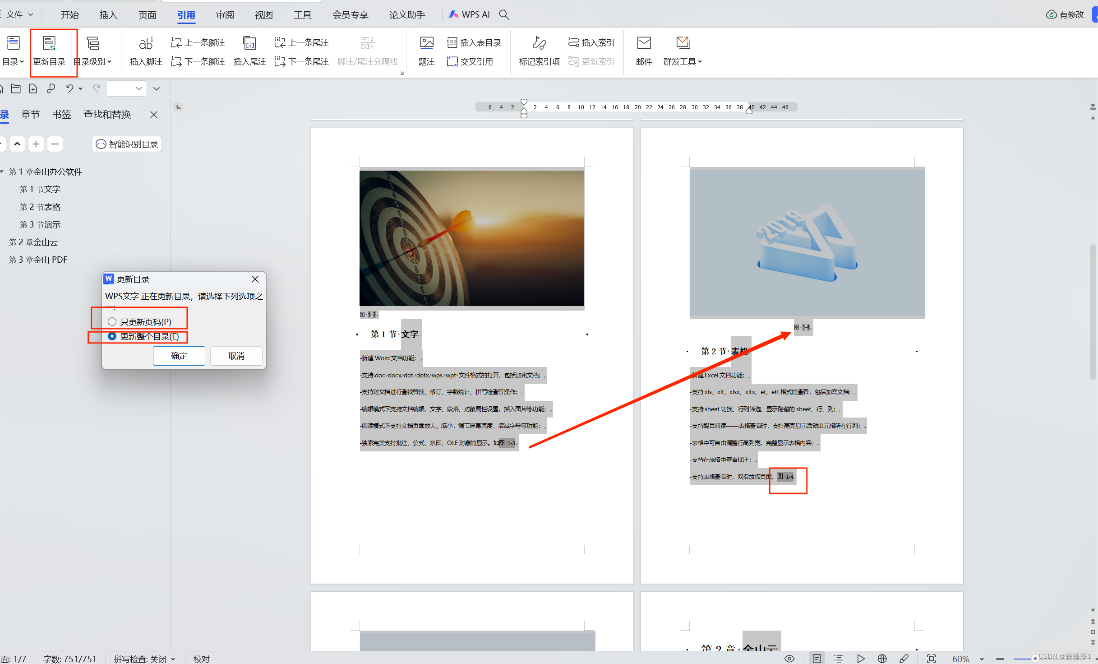Select 更新整个目录 radio option
The image size is (1098, 664).
pyautogui.click(x=112, y=336)
